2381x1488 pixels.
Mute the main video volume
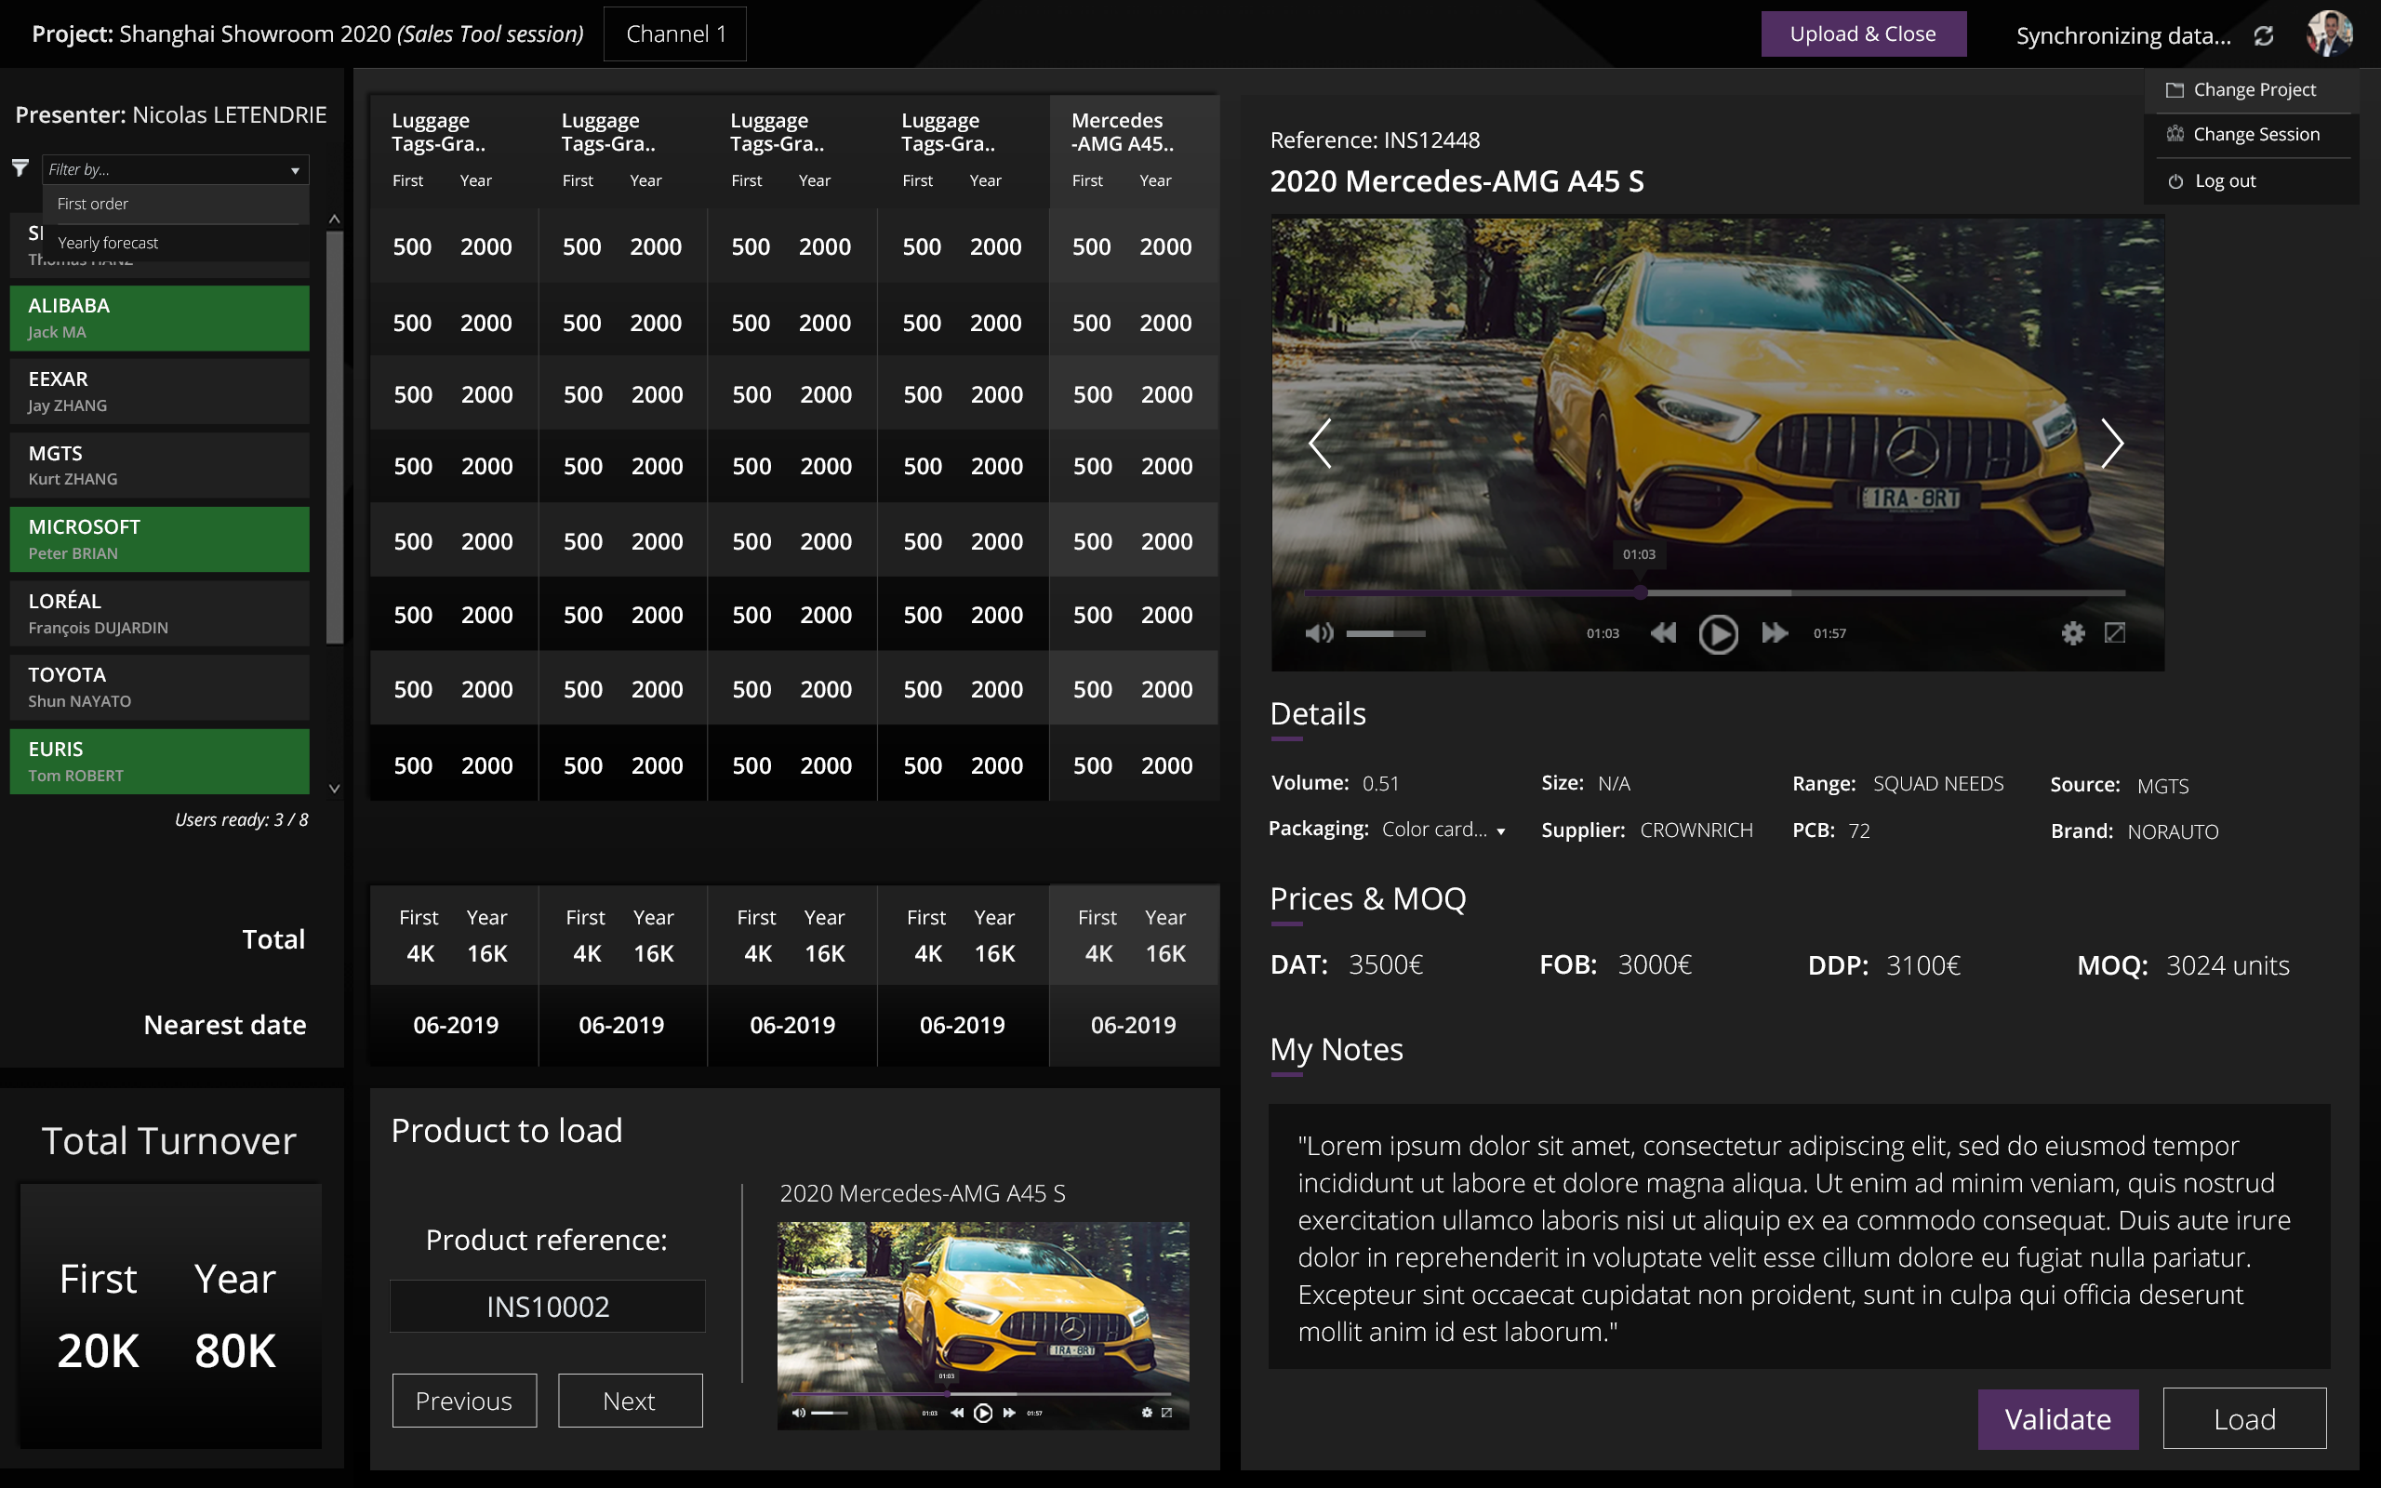pos(1319,632)
